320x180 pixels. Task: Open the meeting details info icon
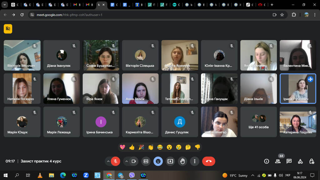coord(267,161)
